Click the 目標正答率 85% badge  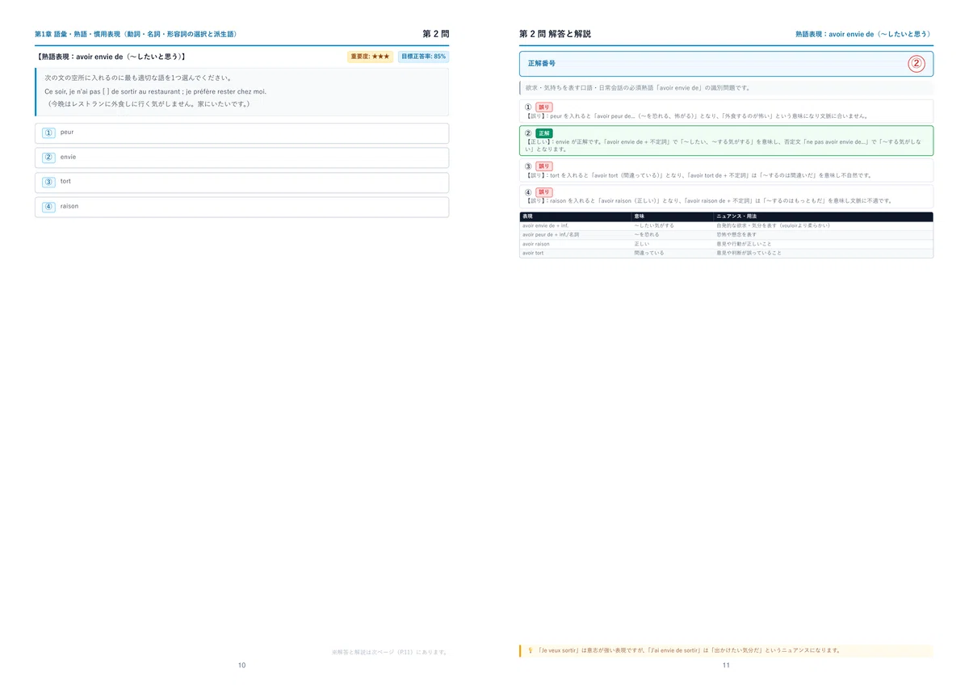point(423,57)
